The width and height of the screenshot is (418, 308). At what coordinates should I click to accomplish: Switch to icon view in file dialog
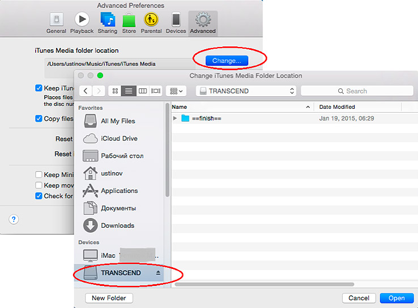click(x=115, y=91)
